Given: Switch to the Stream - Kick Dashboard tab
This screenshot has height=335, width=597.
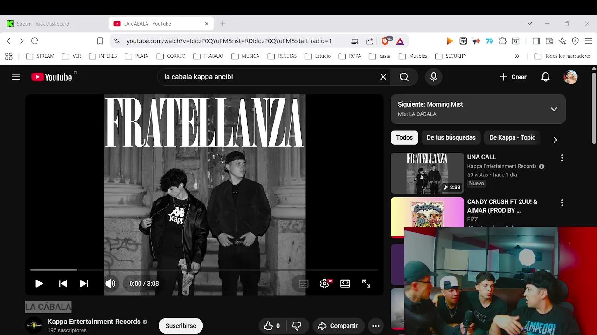Looking at the screenshot, I should [x=55, y=24].
